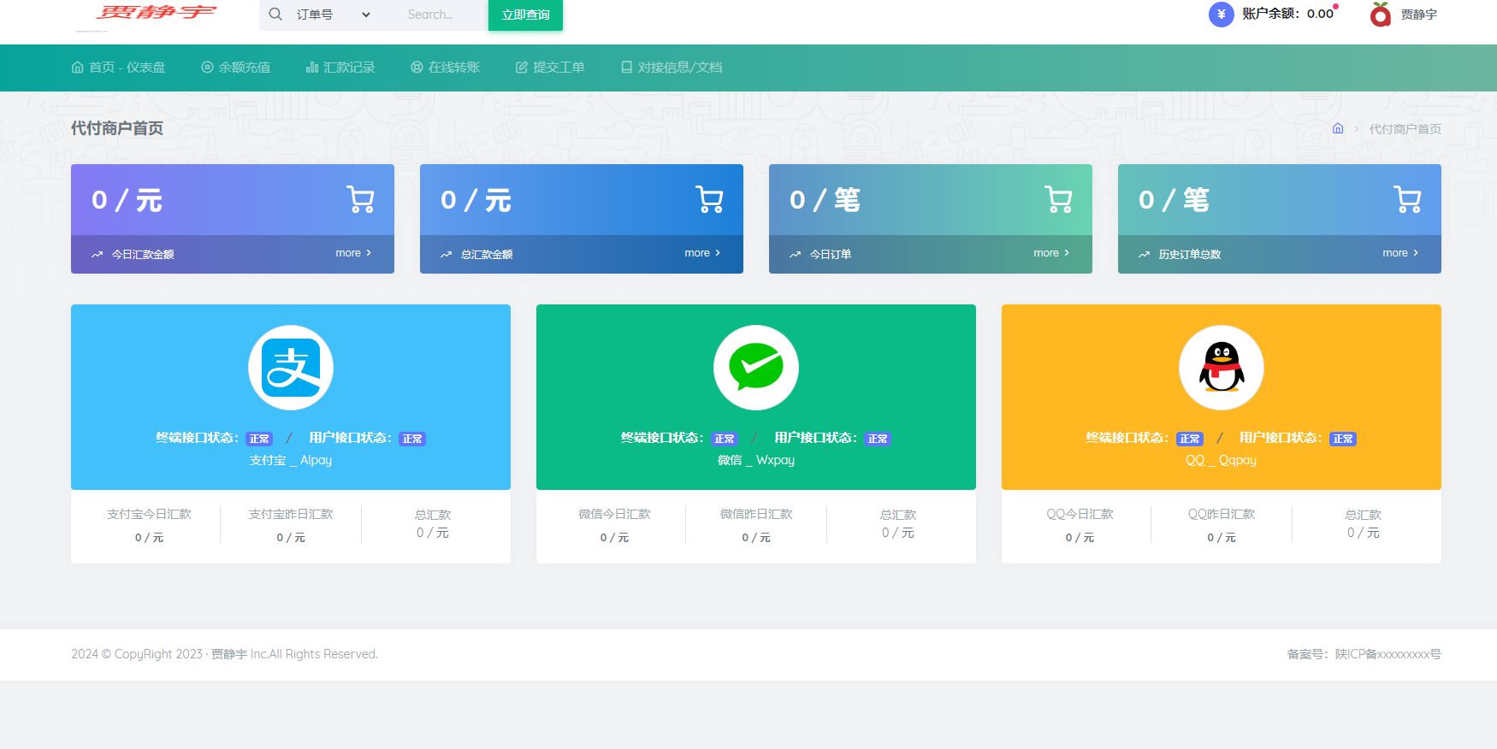Click cart icon on 今日订单 card

click(1058, 199)
